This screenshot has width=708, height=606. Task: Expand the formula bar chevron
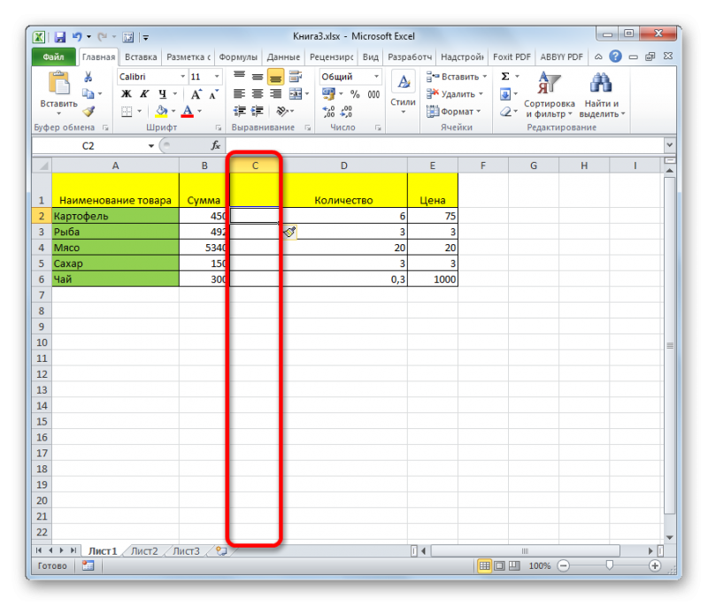(669, 145)
